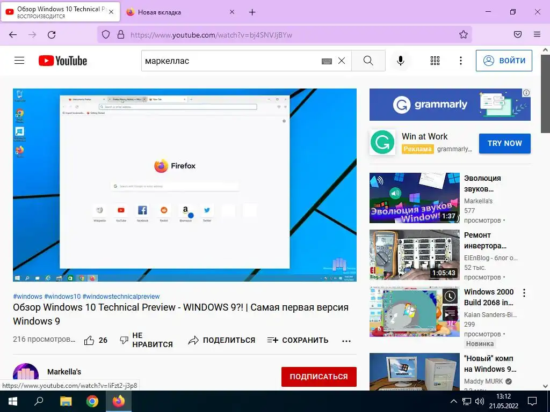The height and width of the screenshot is (412, 550).
Task: Open the Windows Start menu
Action: coord(13,401)
